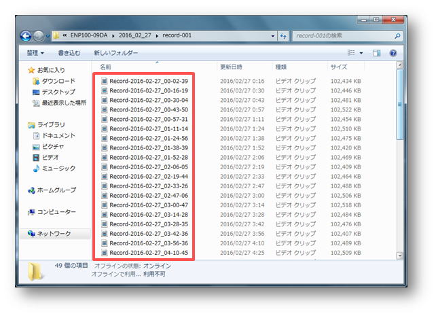The height and width of the screenshot is (316, 436).
Task: Open help with the question mark icon
Action: click(393, 53)
